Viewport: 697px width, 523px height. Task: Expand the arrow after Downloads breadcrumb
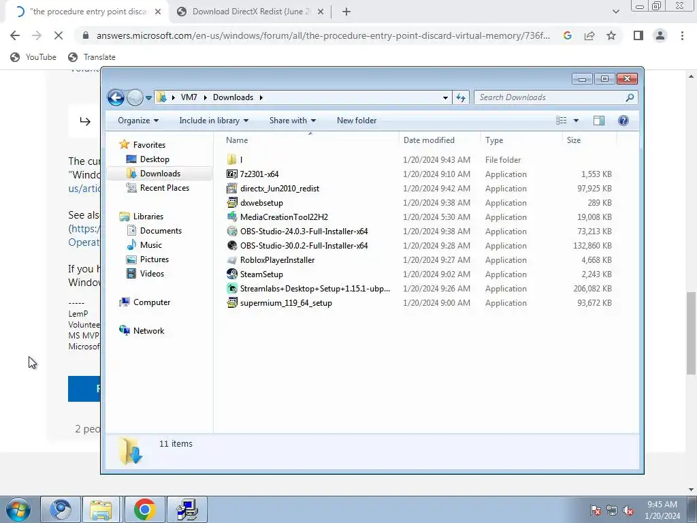point(261,97)
